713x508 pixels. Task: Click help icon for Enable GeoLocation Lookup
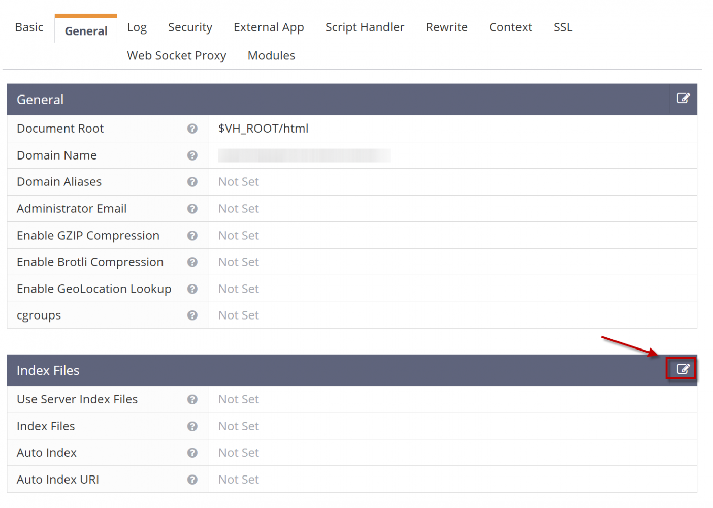pos(192,289)
